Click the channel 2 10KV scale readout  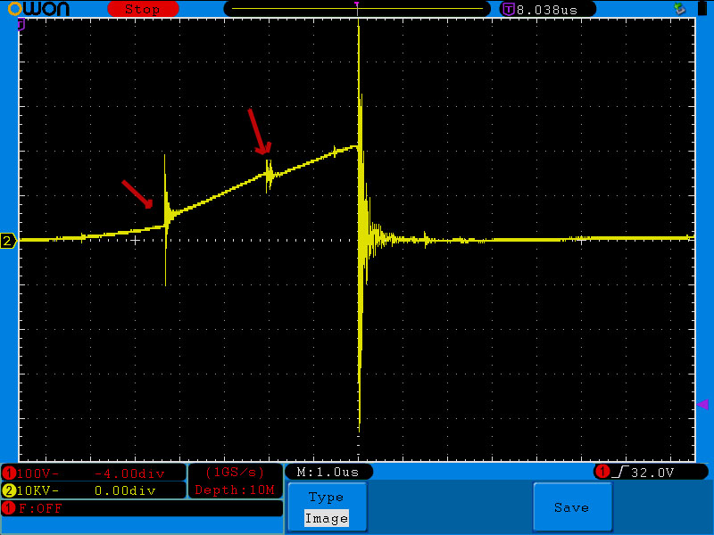(x=39, y=490)
